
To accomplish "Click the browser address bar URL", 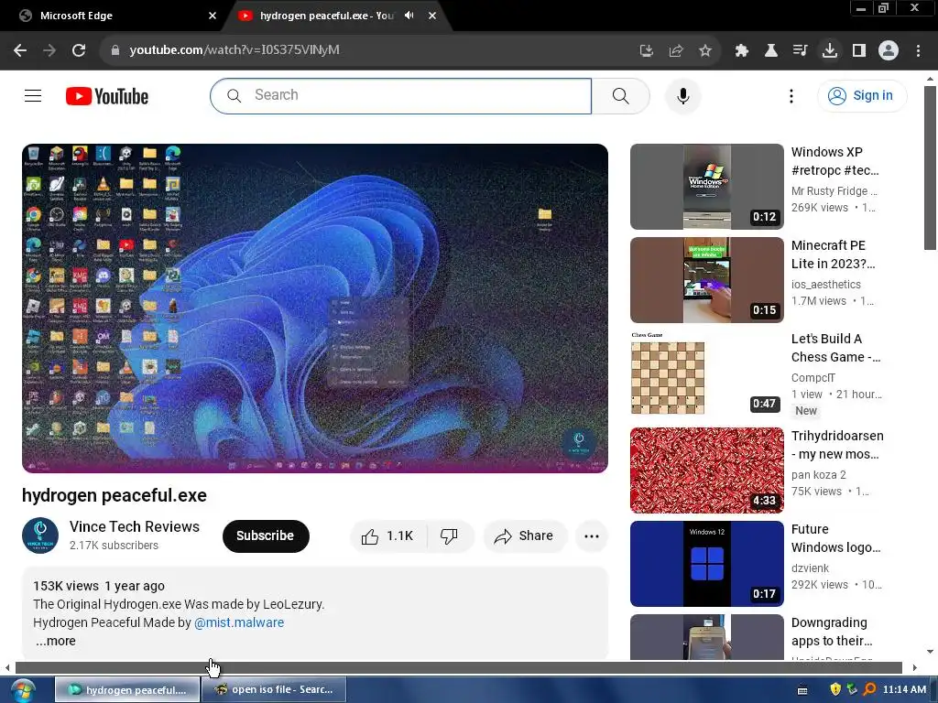I will coord(234,49).
